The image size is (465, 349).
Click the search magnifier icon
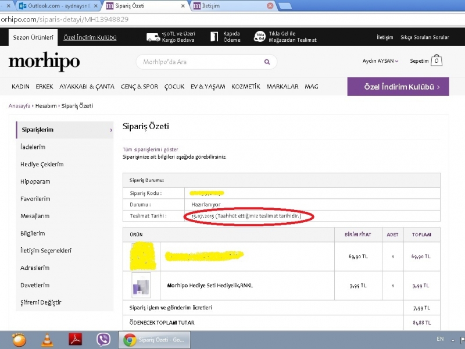pyautogui.click(x=267, y=62)
